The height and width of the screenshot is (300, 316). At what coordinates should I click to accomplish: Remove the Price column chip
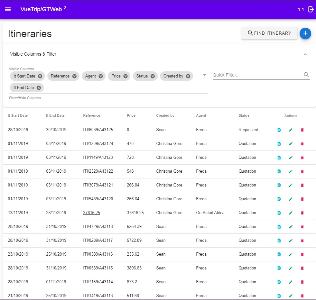(125, 76)
